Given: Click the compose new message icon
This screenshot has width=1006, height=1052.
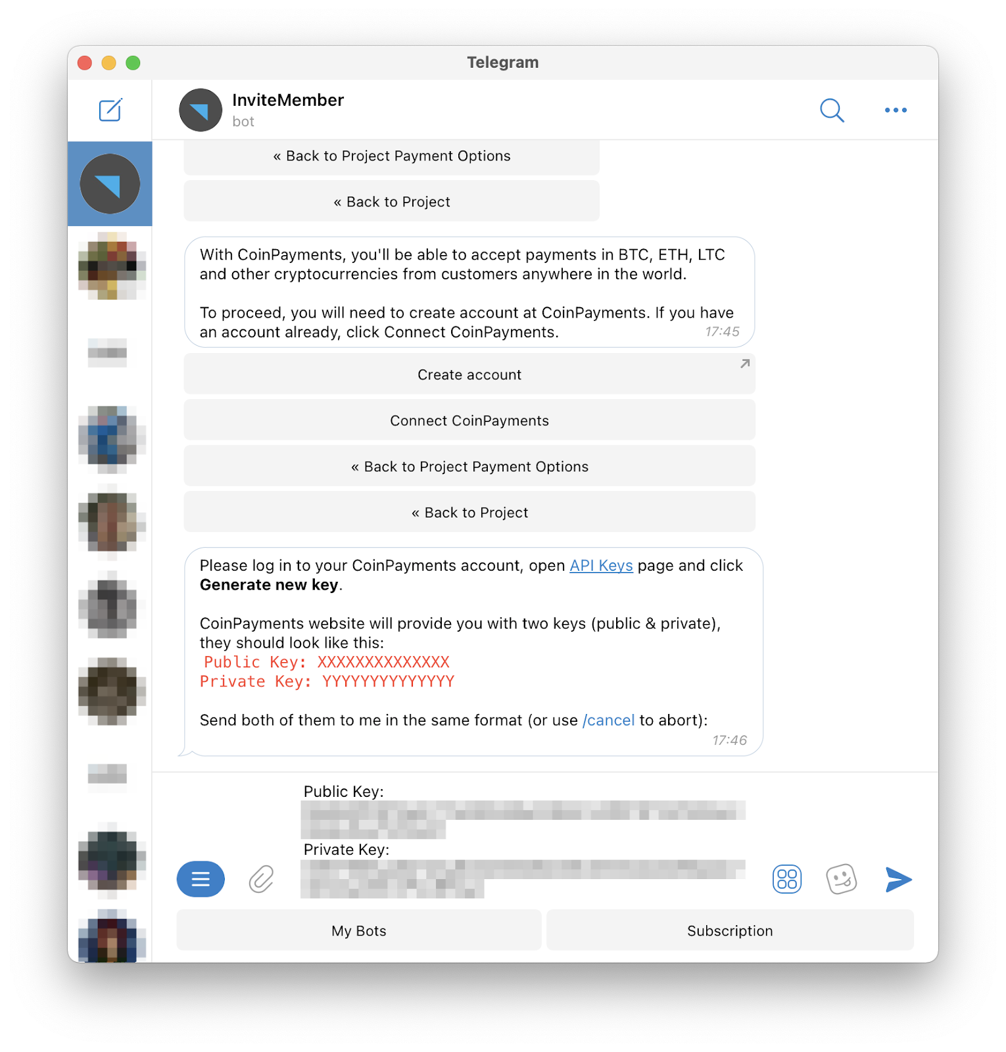Looking at the screenshot, I should 110,110.
